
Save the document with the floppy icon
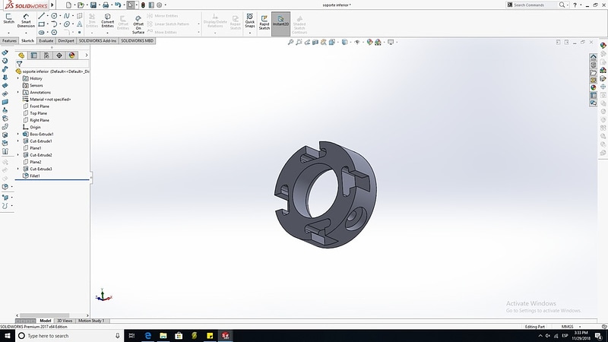pyautogui.click(x=93, y=5)
